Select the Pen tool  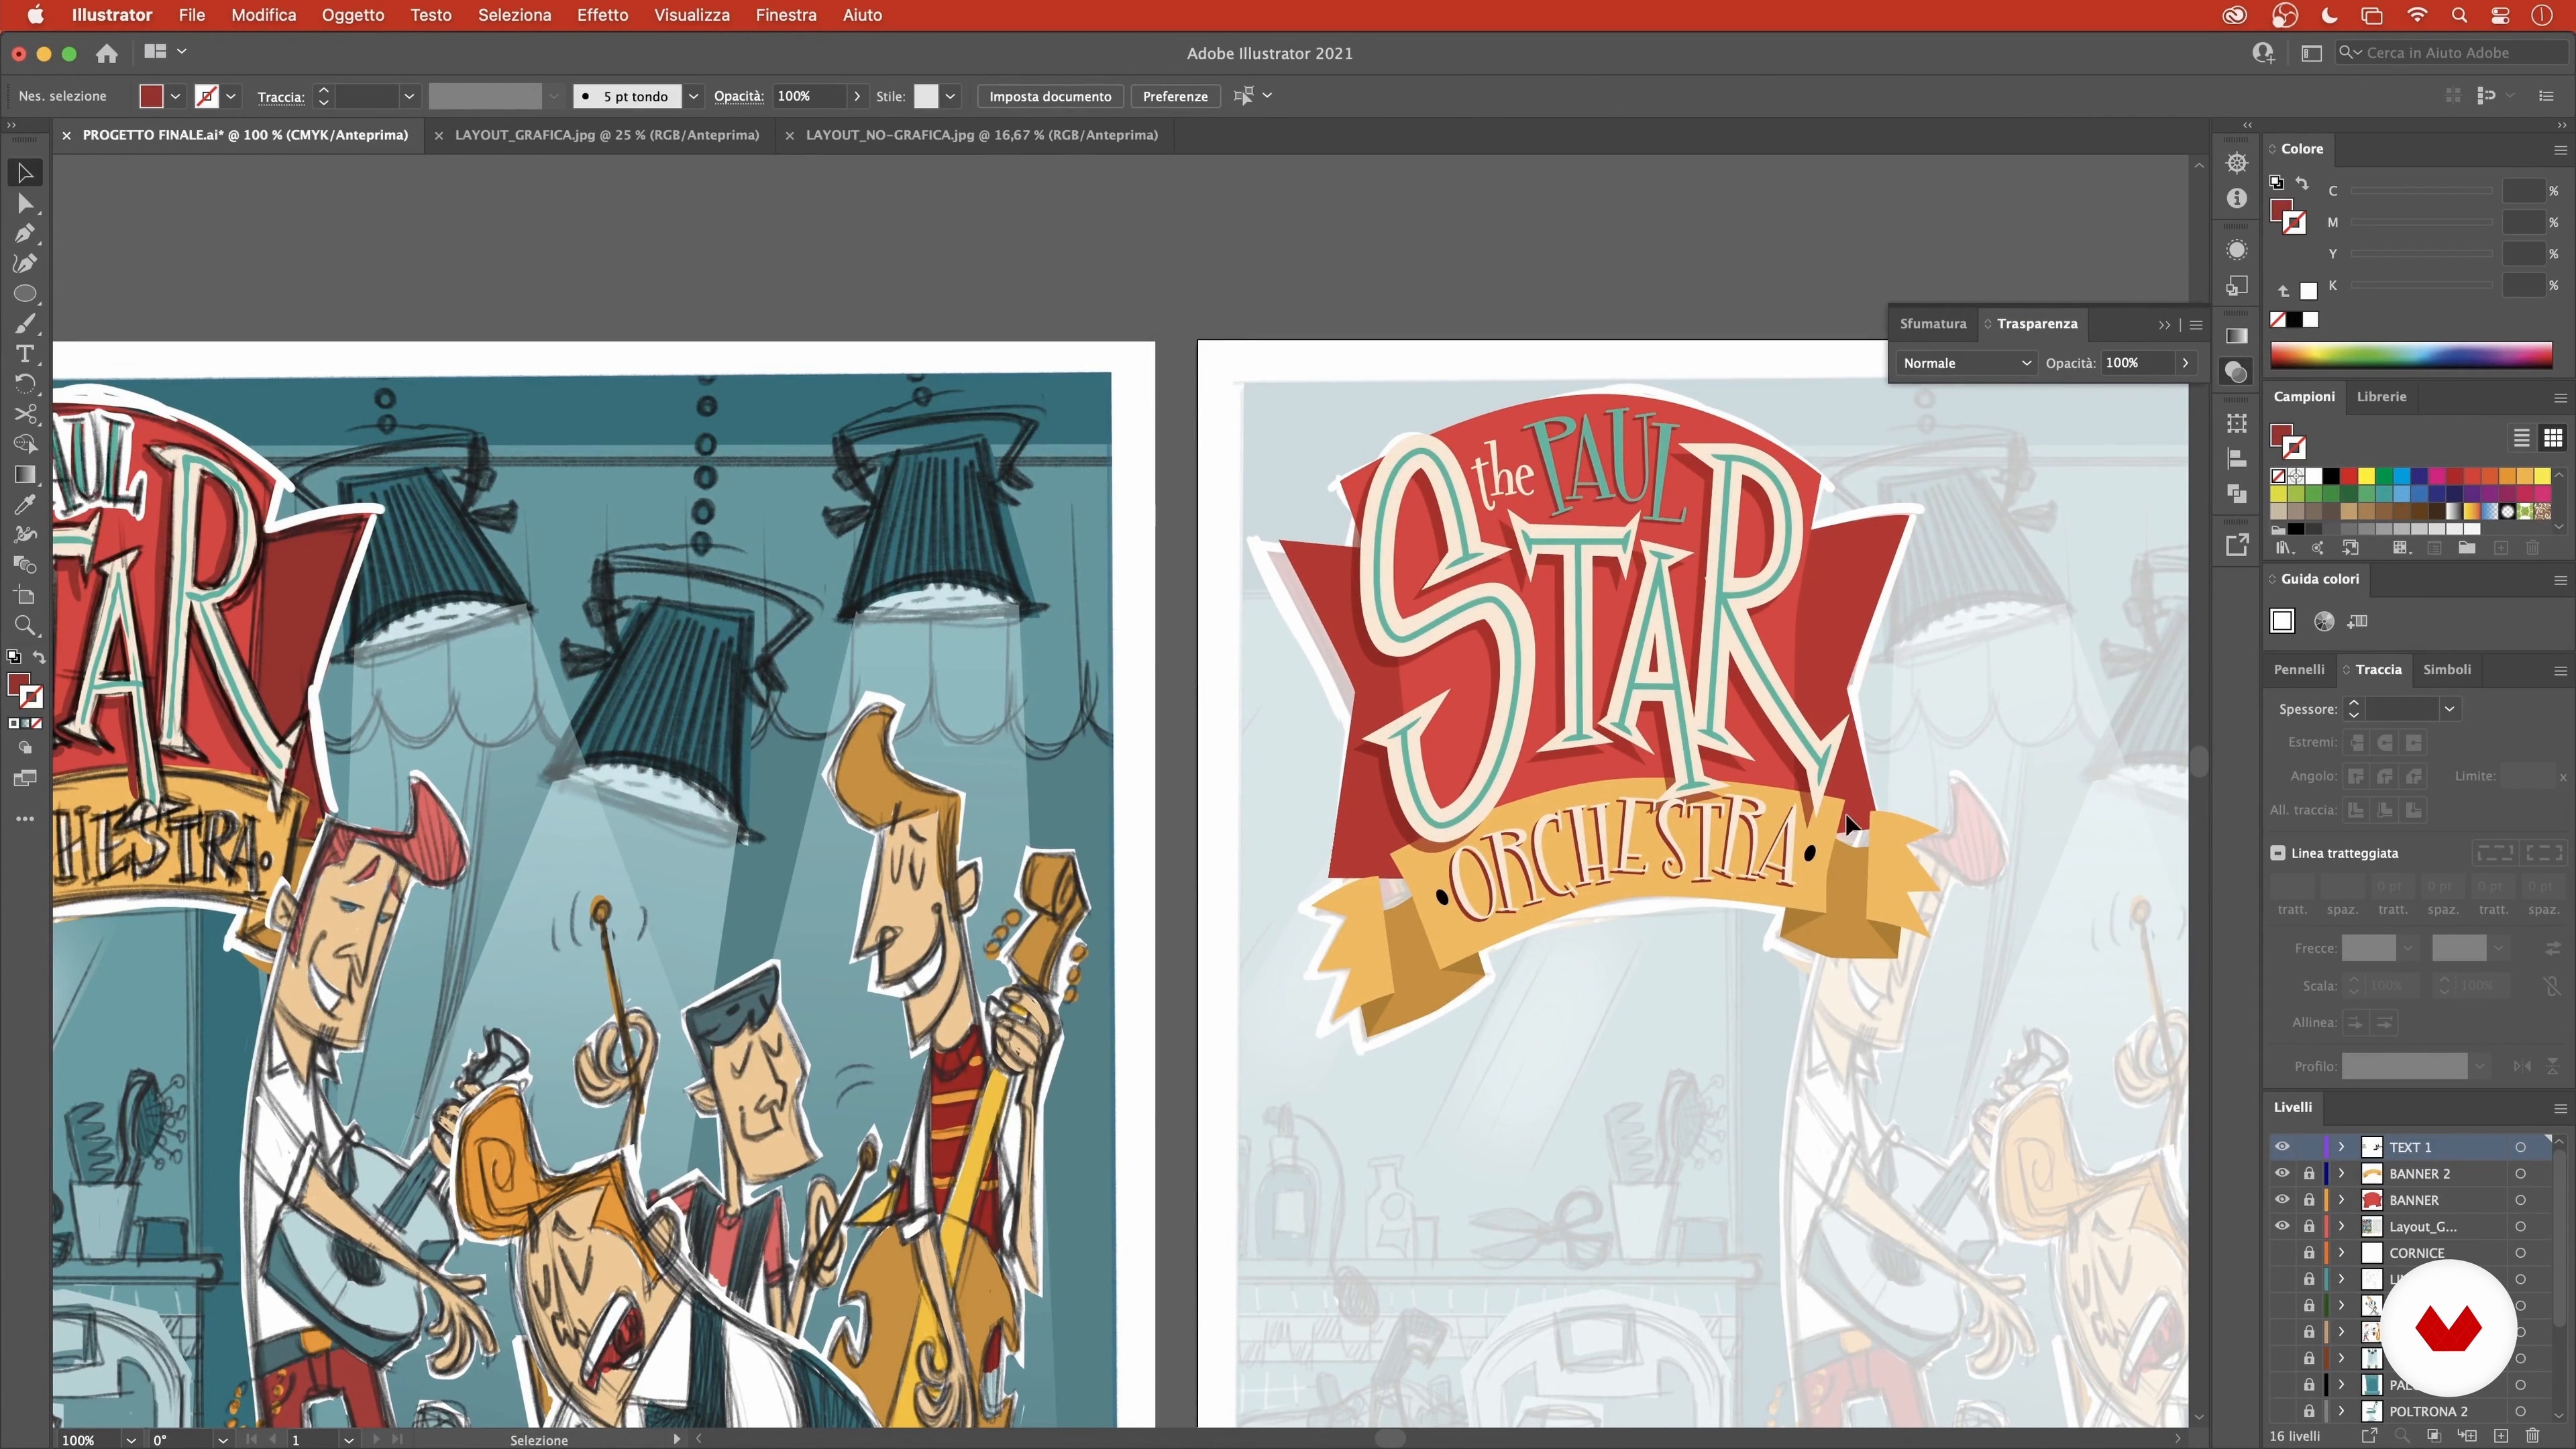[25, 234]
